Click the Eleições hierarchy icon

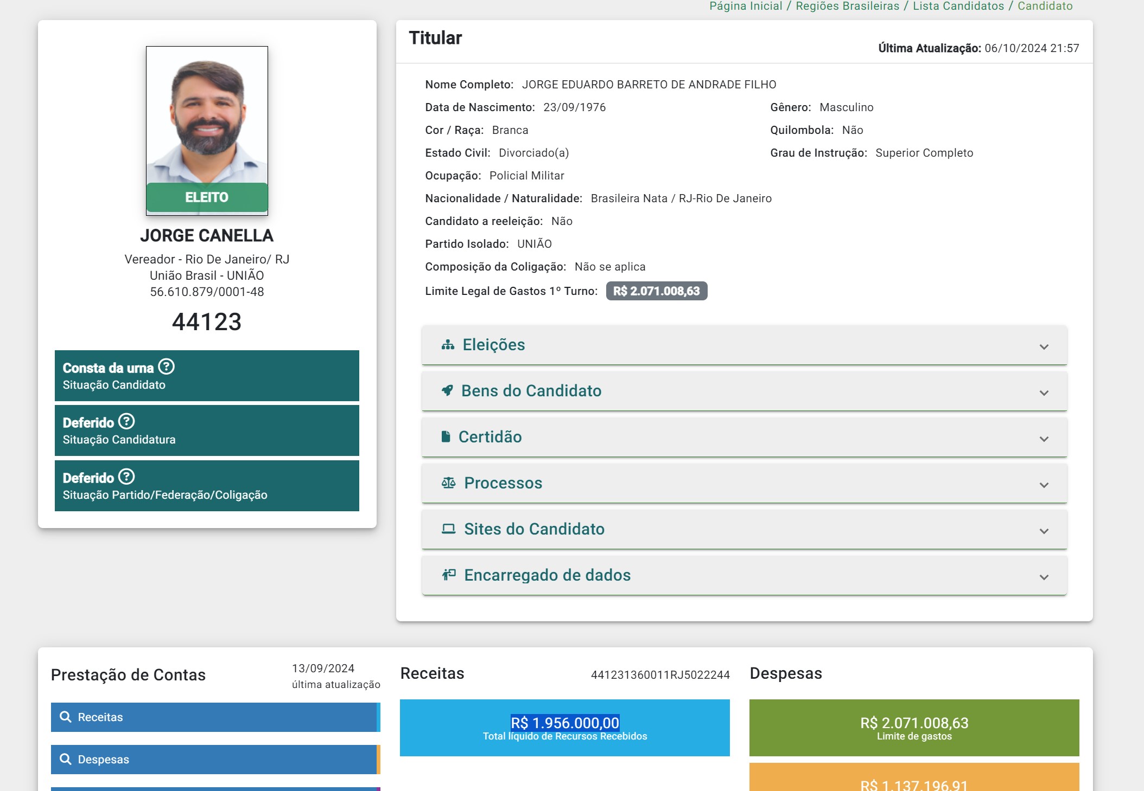[x=448, y=345]
